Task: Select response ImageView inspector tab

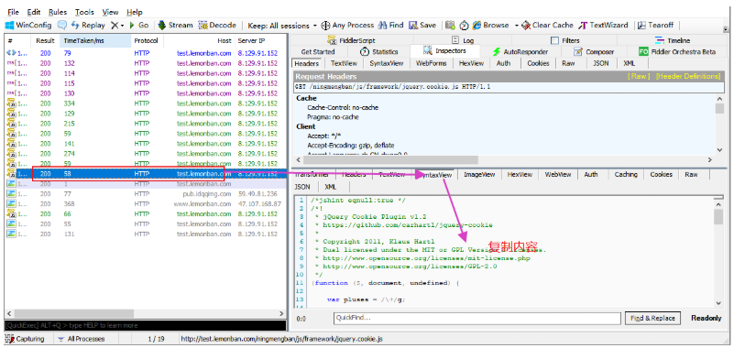Action: [x=479, y=175]
